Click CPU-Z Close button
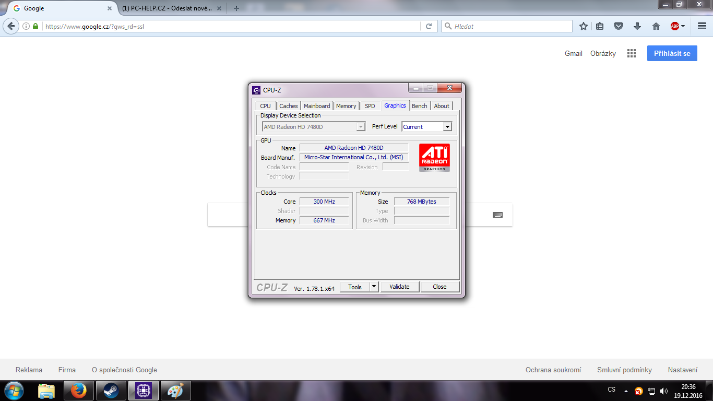 439,287
